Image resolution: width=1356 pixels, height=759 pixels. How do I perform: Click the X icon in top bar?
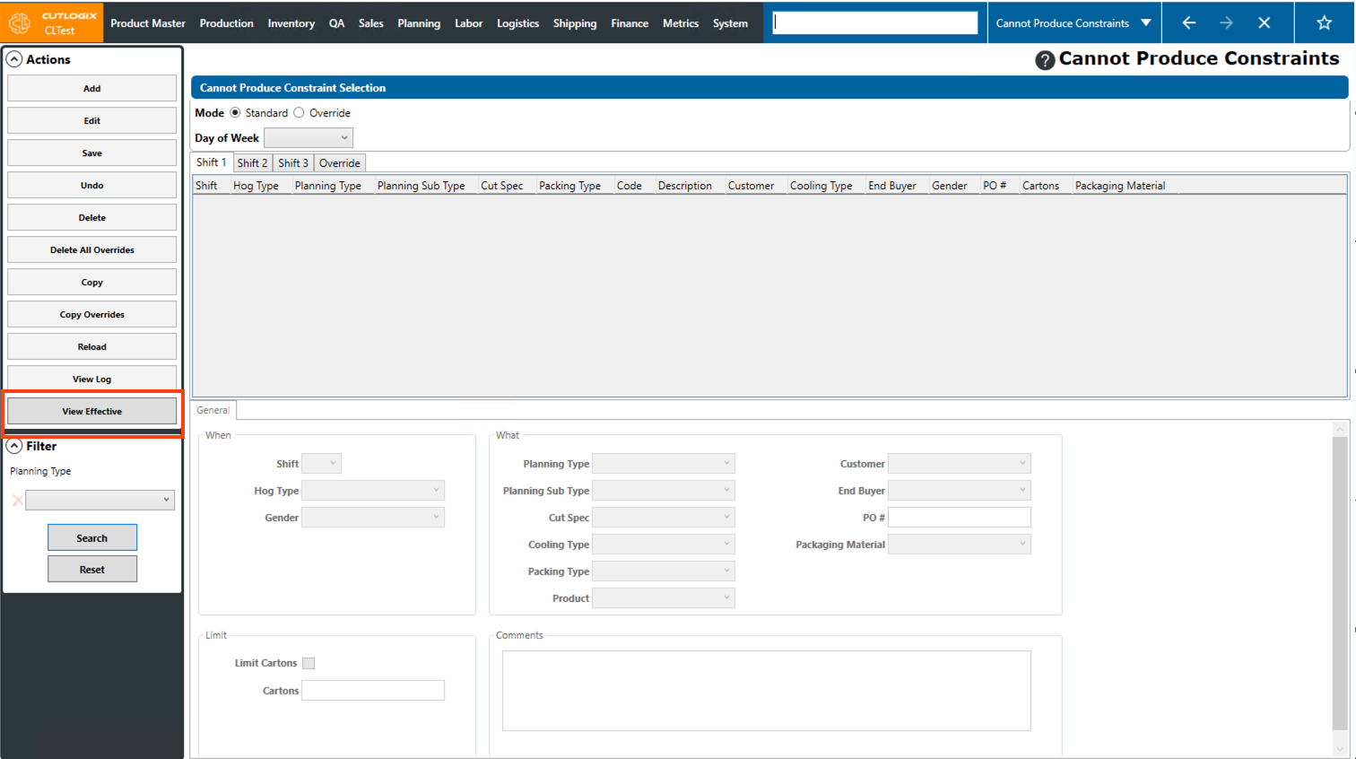coord(1264,22)
